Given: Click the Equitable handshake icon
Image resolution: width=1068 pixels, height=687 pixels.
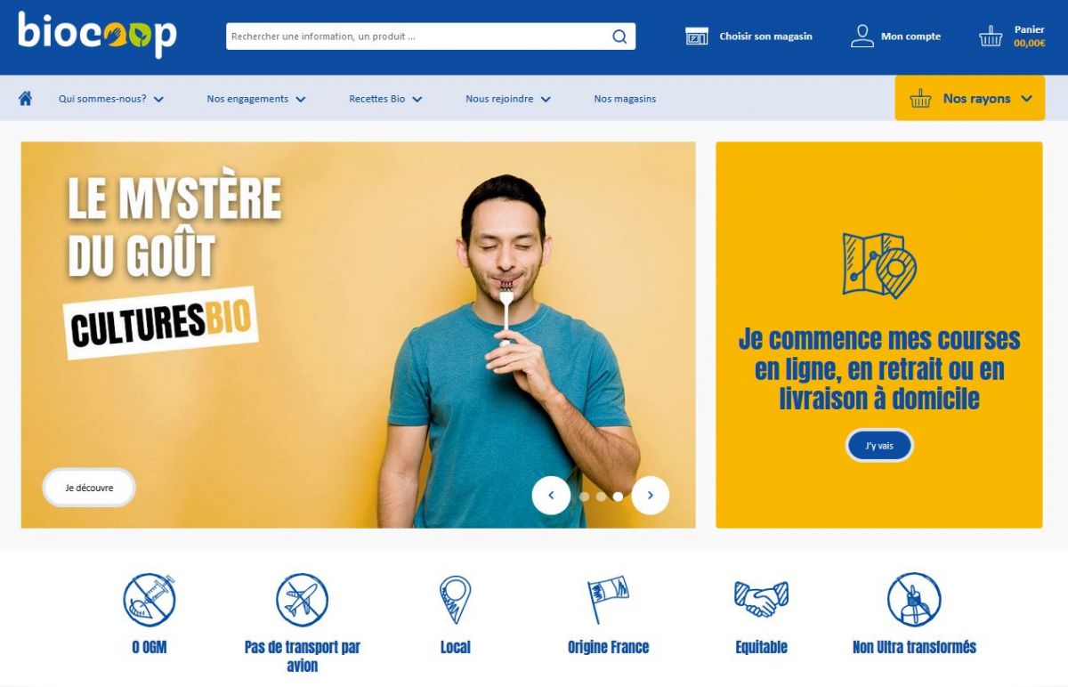Looking at the screenshot, I should pyautogui.click(x=761, y=599).
